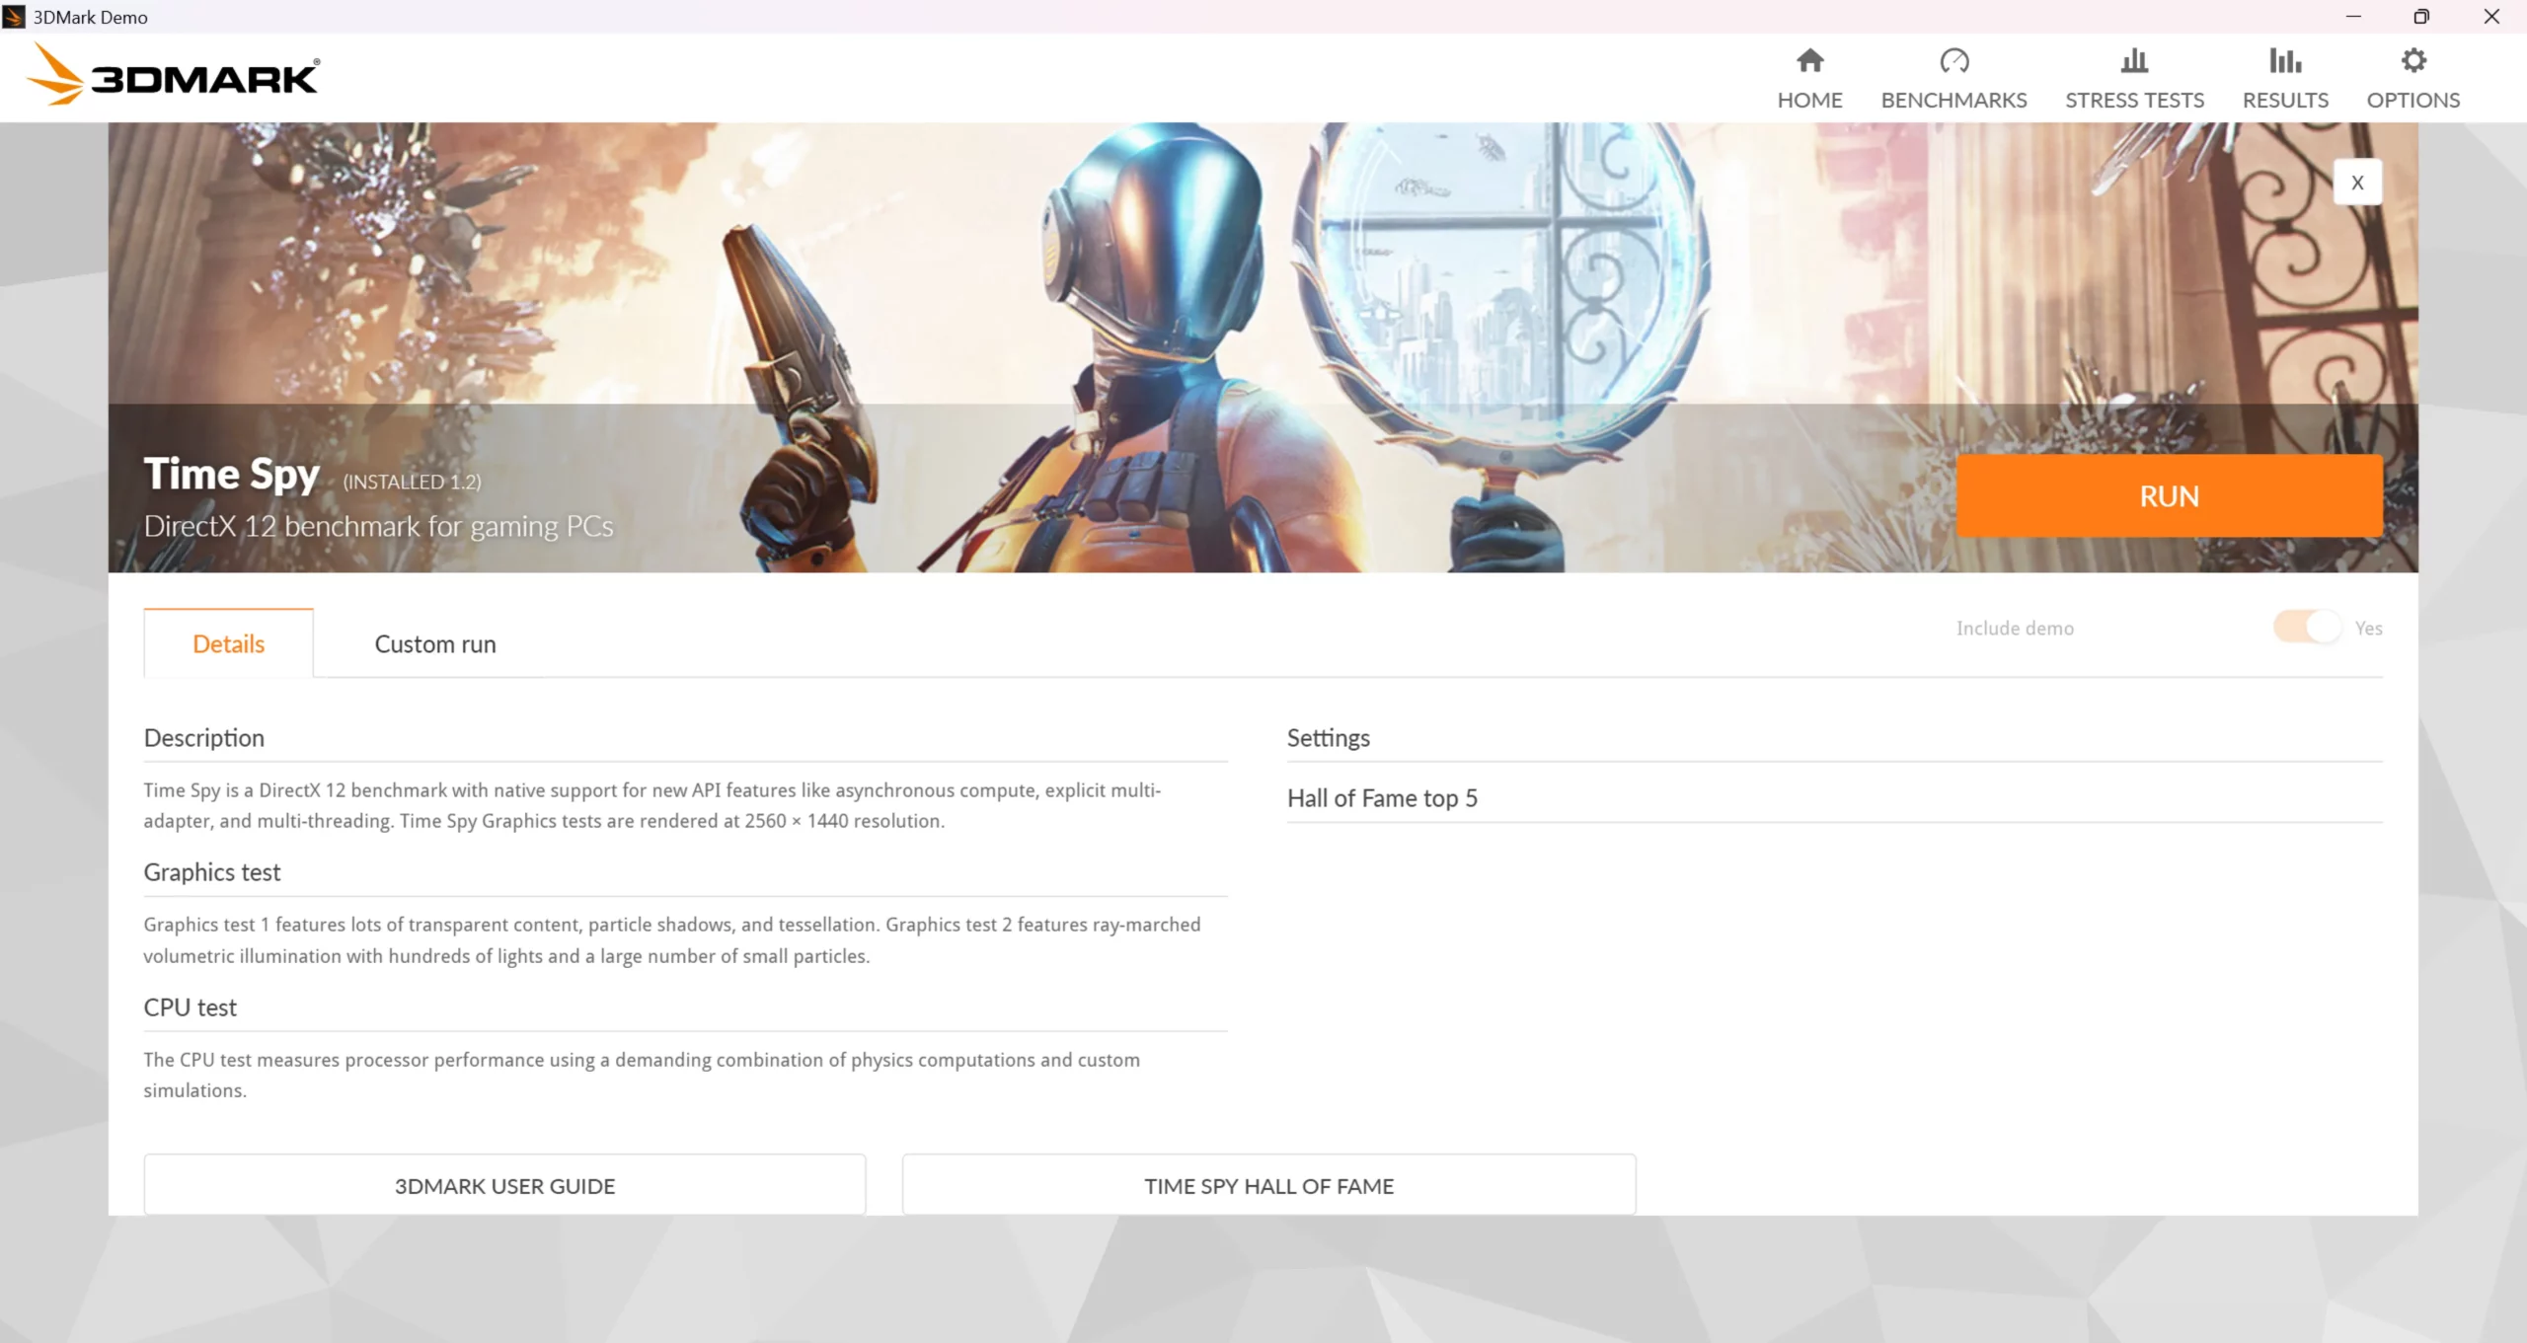This screenshot has height=1343, width=2527.
Task: Open Stress Tests via the bar chart icon
Action: point(2134,61)
